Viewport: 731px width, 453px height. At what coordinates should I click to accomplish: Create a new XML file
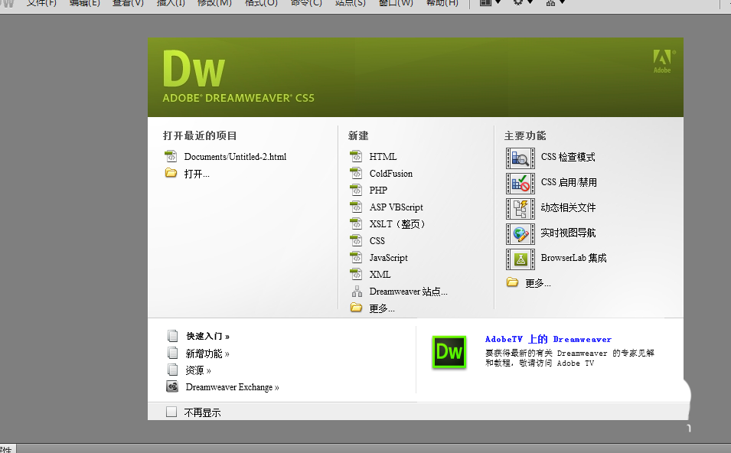click(380, 275)
